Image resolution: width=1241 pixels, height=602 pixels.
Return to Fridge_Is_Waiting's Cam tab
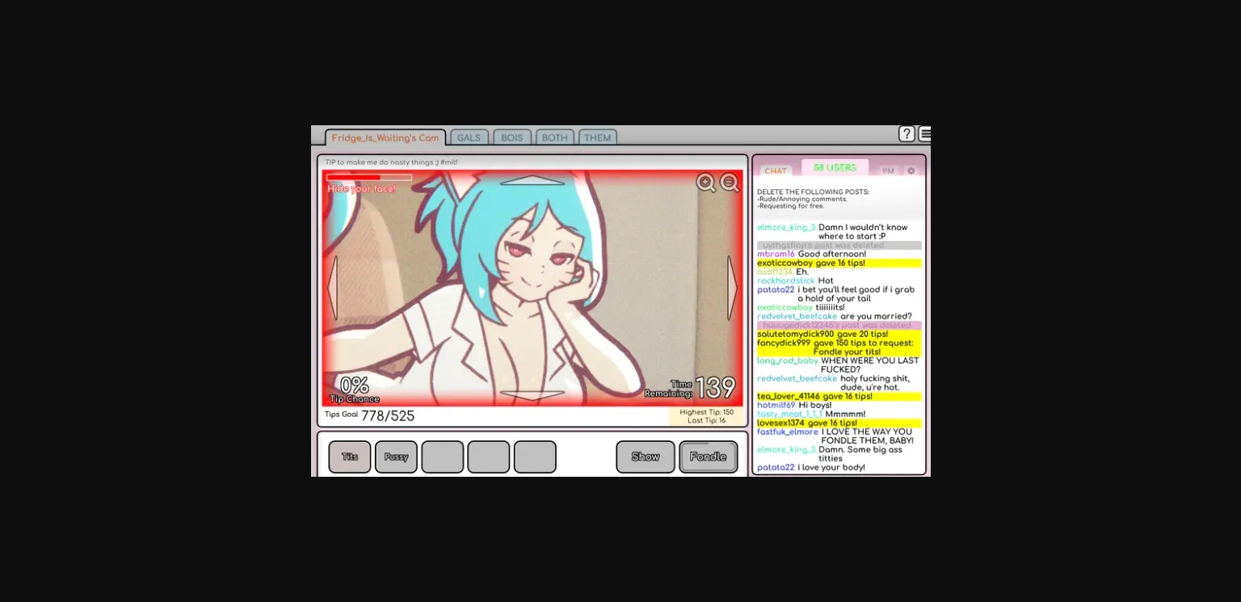click(385, 137)
